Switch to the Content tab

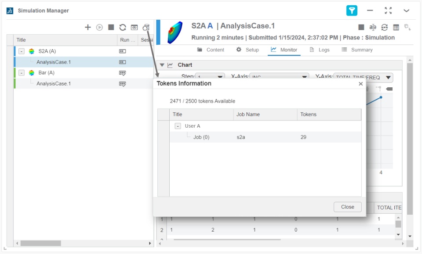pos(211,50)
